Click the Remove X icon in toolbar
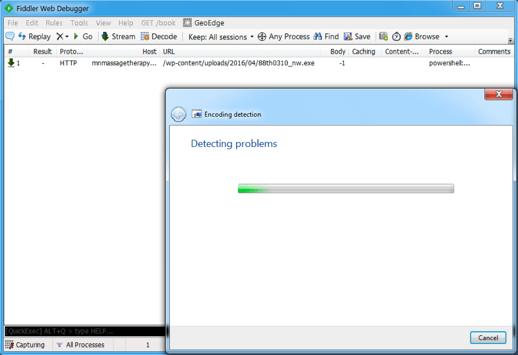The image size is (518, 355). [x=60, y=36]
